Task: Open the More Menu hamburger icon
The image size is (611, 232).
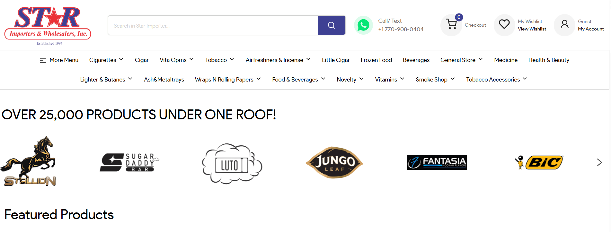Action: pyautogui.click(x=43, y=60)
